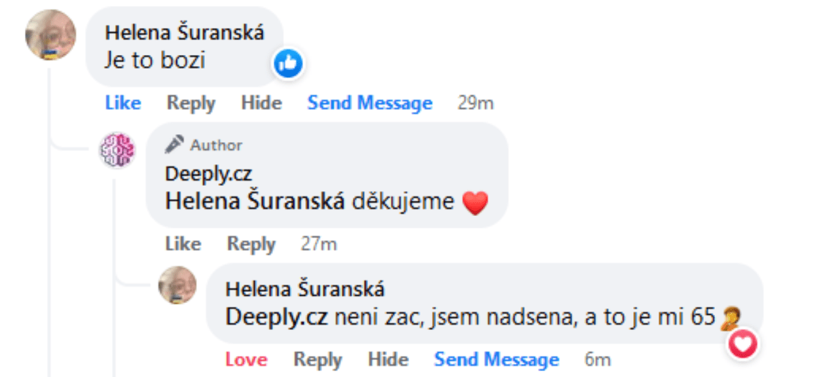Send Message to the top commenter

[x=370, y=103]
